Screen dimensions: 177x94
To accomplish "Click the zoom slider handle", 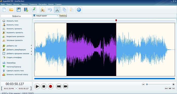I will (147, 84).
